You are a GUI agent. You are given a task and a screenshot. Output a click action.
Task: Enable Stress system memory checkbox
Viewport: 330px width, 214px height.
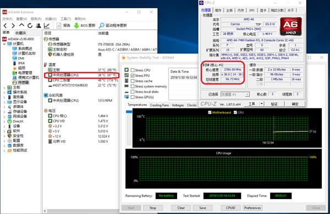(133, 86)
